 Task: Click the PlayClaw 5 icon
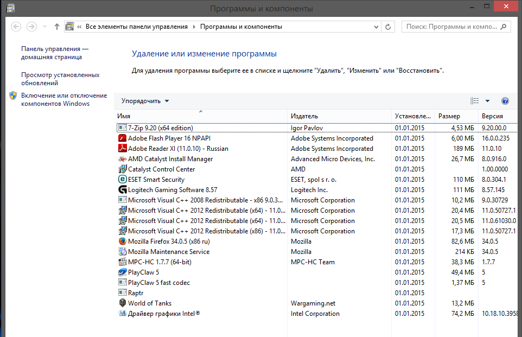coord(123,272)
